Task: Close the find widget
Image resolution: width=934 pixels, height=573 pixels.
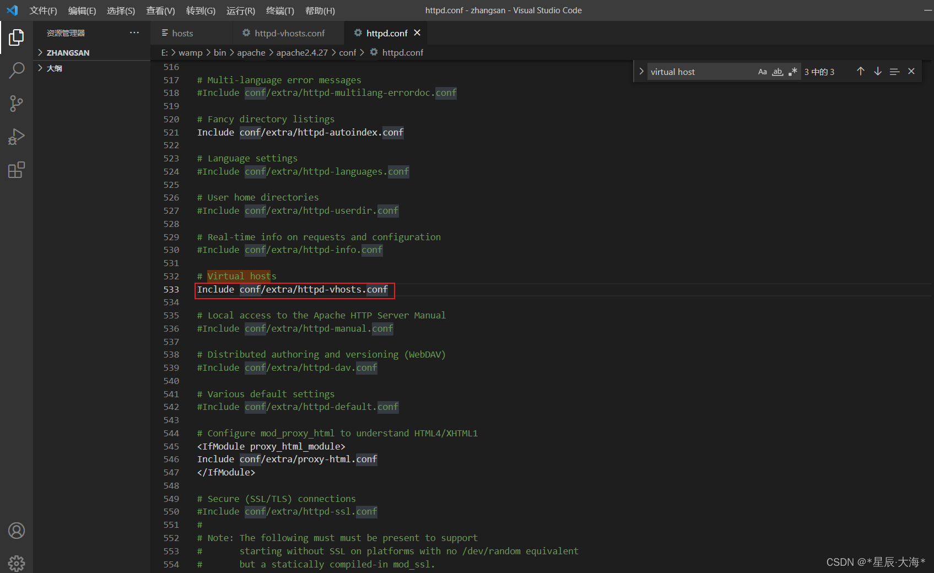Action: (x=911, y=72)
